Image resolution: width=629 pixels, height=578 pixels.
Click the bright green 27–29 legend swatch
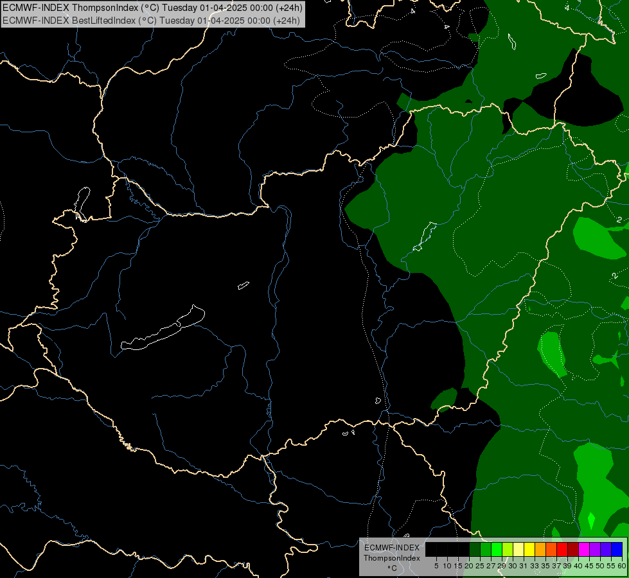tap(497, 549)
